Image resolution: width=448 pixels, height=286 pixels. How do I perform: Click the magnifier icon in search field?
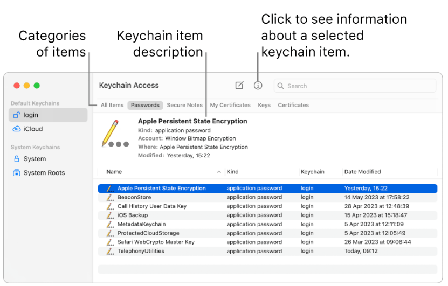[x=280, y=86]
